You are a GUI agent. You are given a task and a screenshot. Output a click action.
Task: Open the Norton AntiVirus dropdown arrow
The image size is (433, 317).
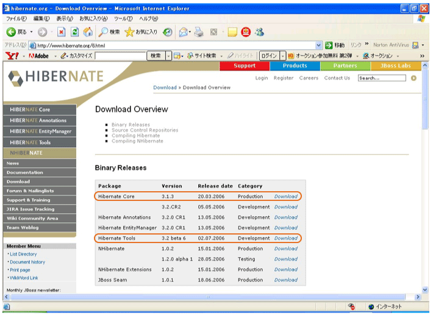click(423, 45)
